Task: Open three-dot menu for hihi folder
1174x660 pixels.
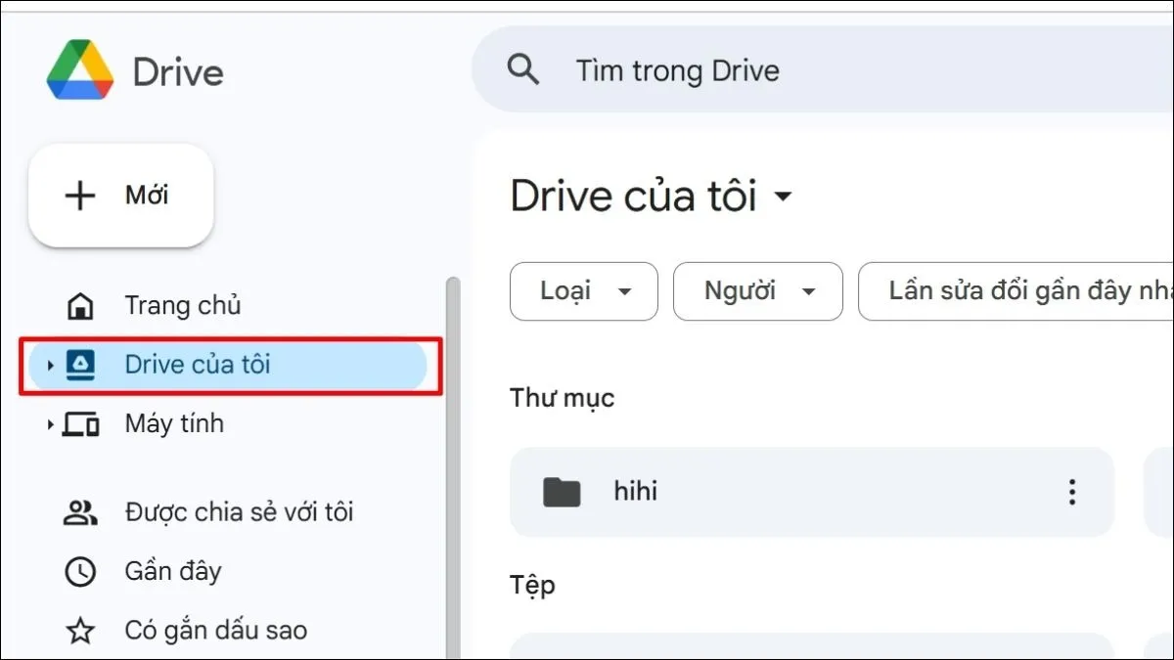Action: point(1072,492)
